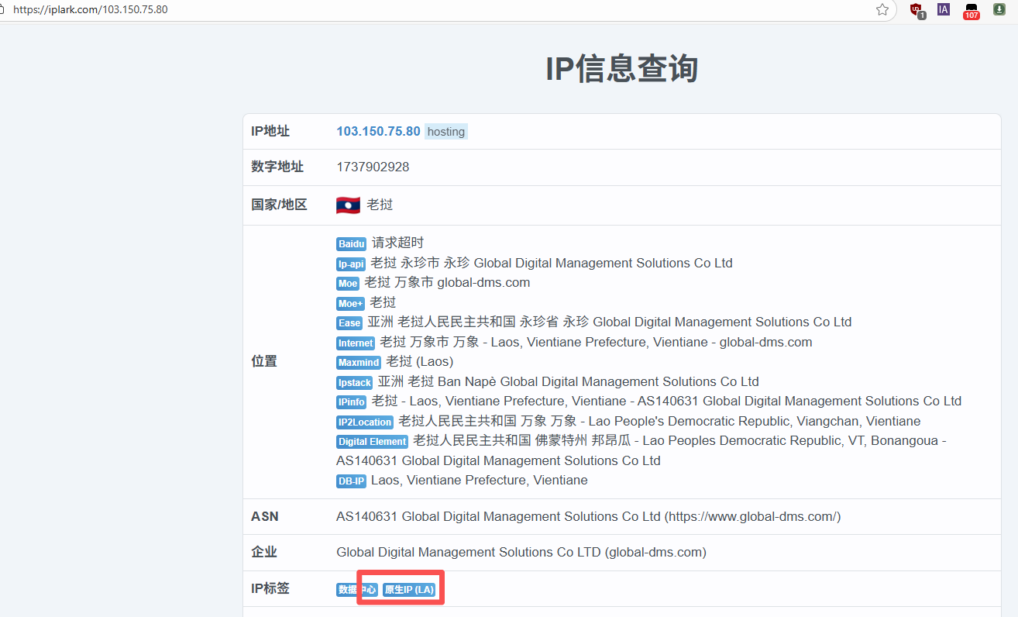Select the Maxmind source badge

tap(359, 363)
